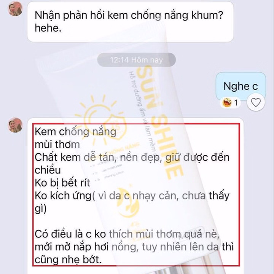The height and width of the screenshot is (274, 274).
Task: Click the 12:14 Hôm nay timestamp pill
Action: pyautogui.click(x=136, y=60)
